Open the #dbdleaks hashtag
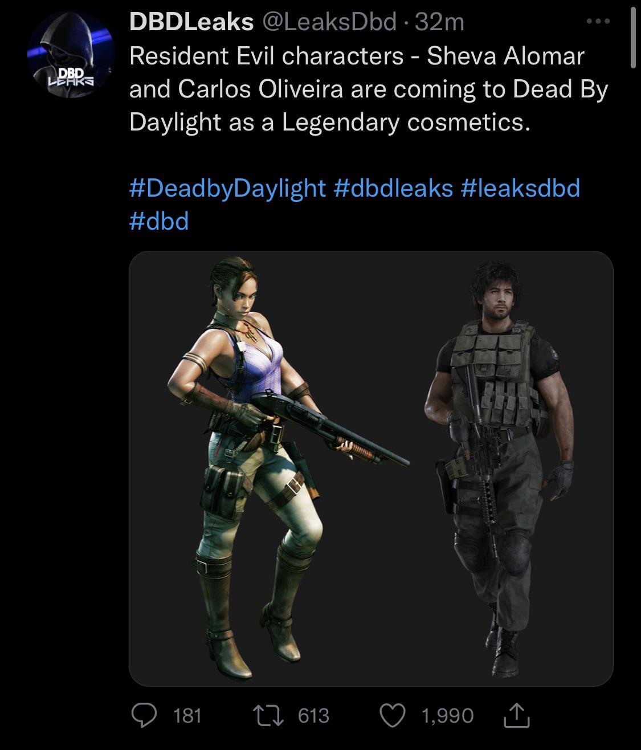The image size is (641, 750). [x=393, y=187]
